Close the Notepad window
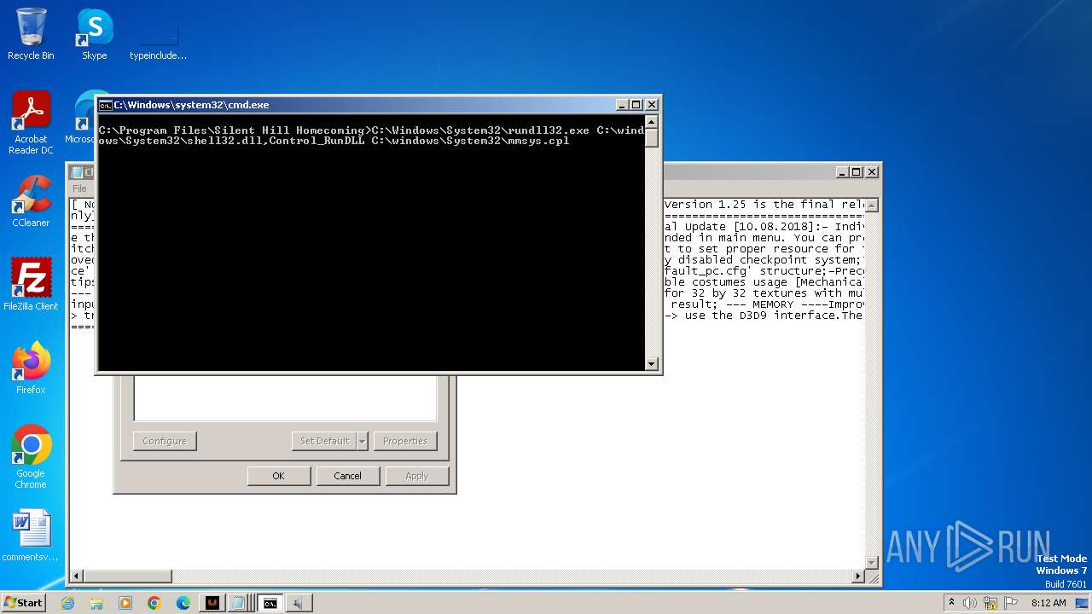 click(x=872, y=171)
